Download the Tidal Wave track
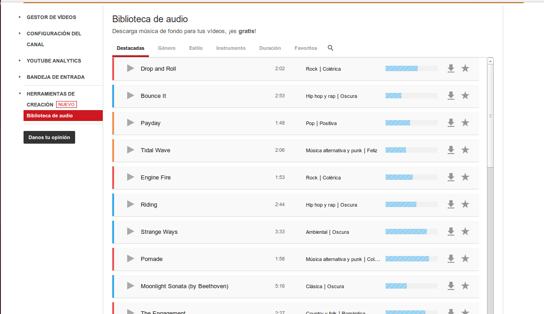Viewport: 544px width, 314px height. (x=451, y=150)
